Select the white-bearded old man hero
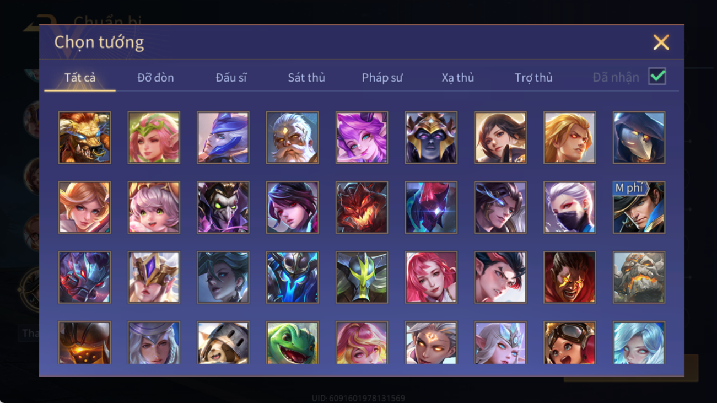Viewport: 717px width, 403px height. pyautogui.click(x=292, y=137)
